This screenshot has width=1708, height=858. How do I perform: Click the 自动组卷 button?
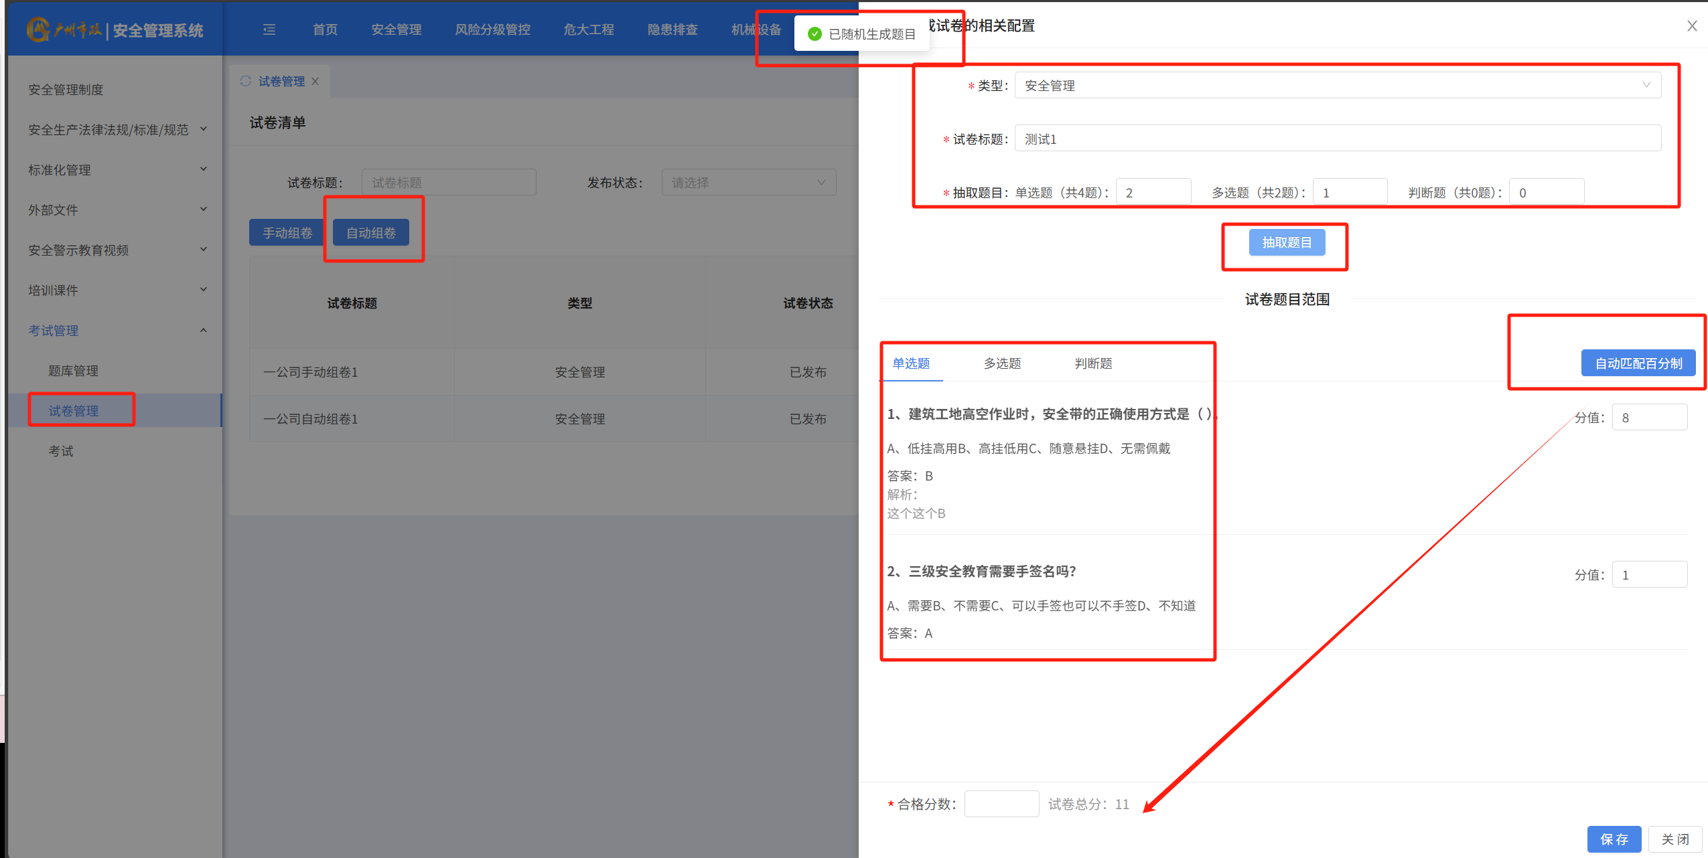click(x=370, y=233)
